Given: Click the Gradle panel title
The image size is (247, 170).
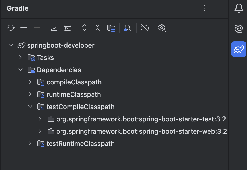Looking at the screenshot, I should [17, 8].
